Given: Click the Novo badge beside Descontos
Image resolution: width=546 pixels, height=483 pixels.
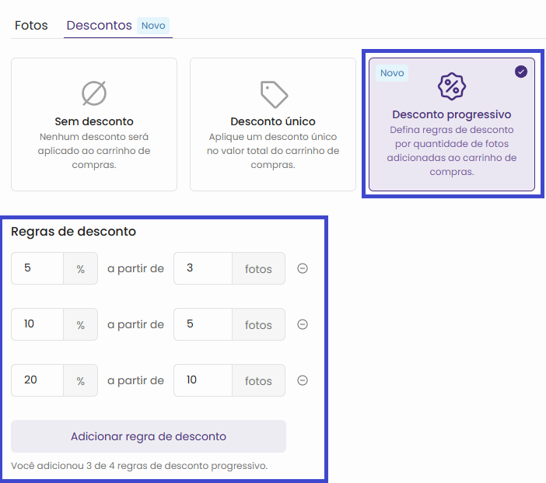Looking at the screenshot, I should [x=153, y=26].
